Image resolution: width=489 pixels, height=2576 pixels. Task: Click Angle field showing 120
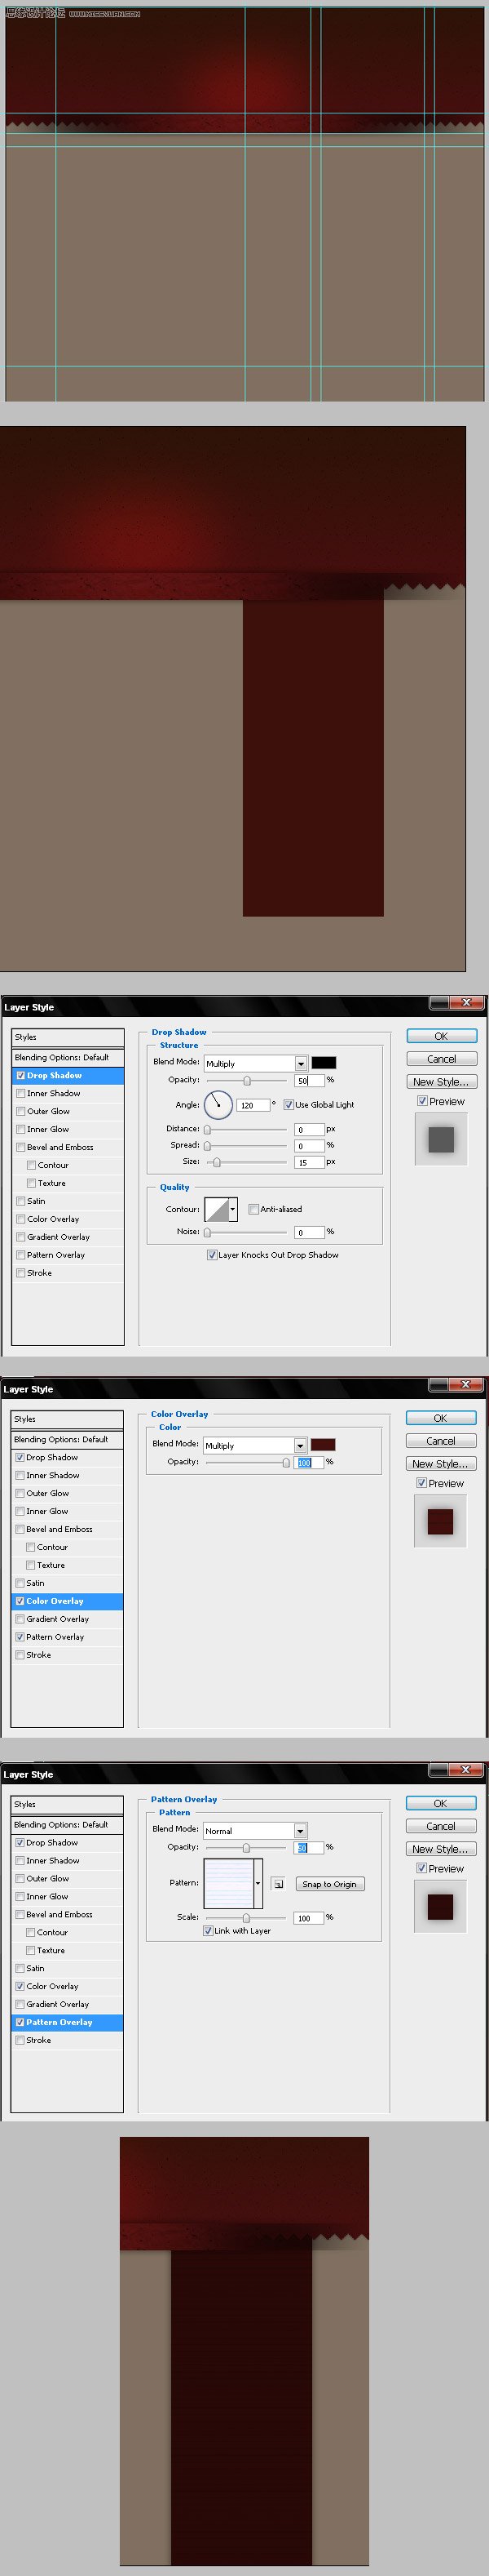click(x=253, y=1105)
